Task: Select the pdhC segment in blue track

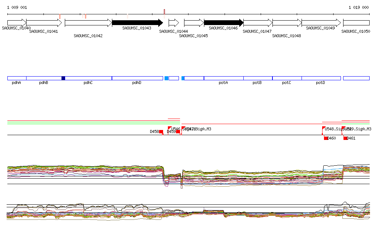Action: 88,78
